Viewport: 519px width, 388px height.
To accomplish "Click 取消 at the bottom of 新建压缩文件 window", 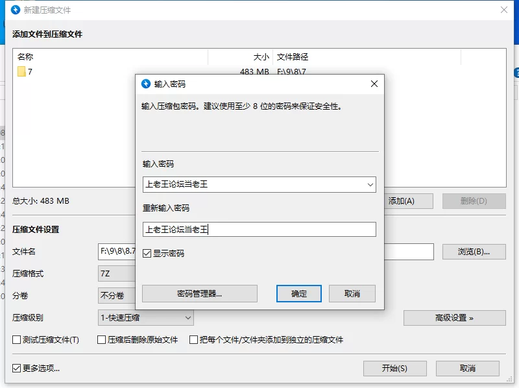I will (467, 369).
